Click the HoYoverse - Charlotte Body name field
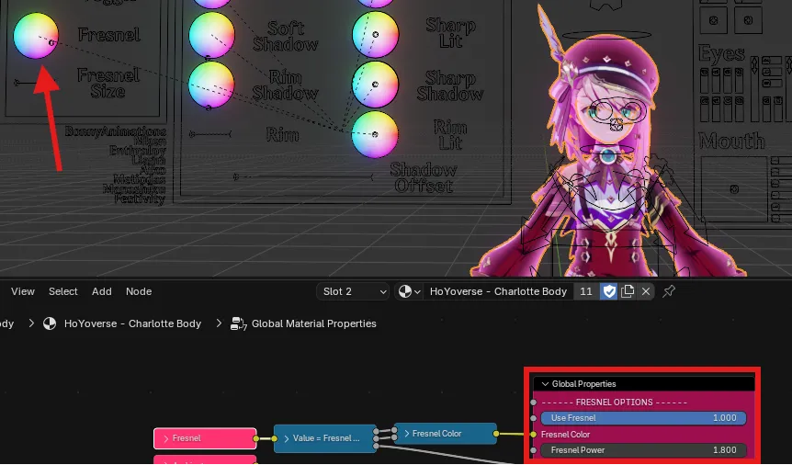This screenshot has width=792, height=465. point(498,291)
